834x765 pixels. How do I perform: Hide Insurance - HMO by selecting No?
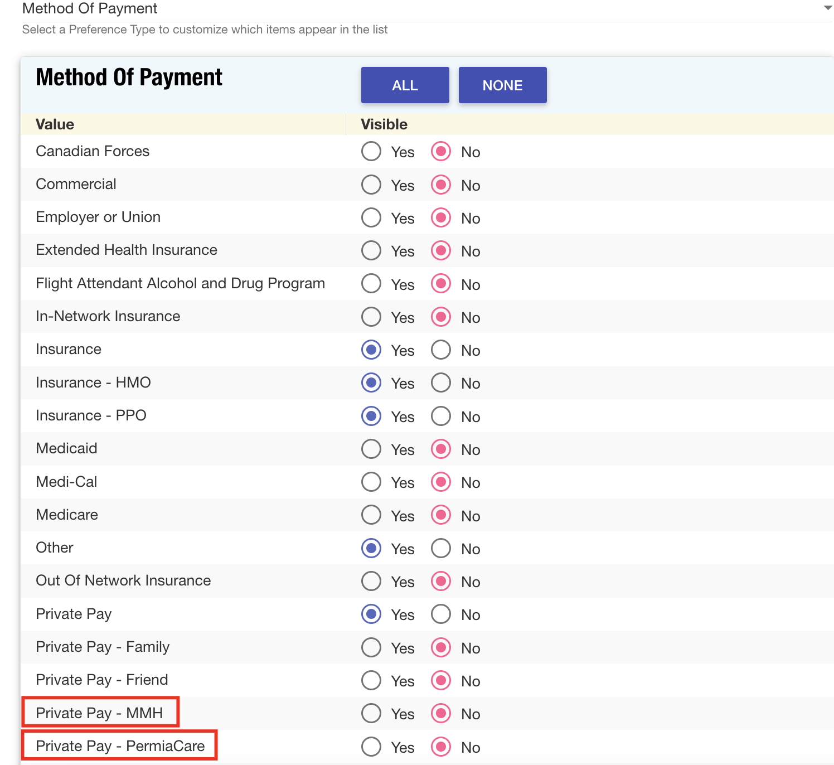441,383
